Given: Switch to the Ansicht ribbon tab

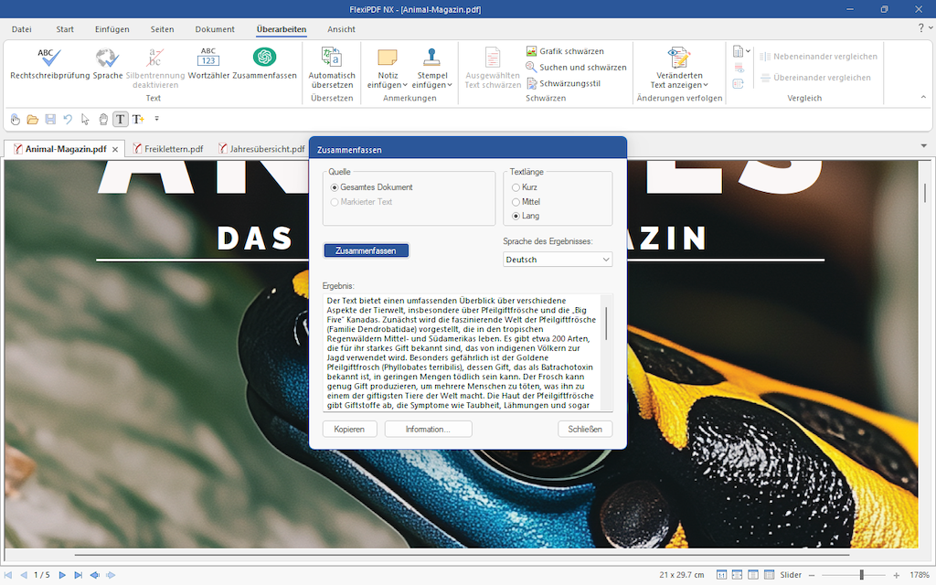Looking at the screenshot, I should [x=340, y=28].
